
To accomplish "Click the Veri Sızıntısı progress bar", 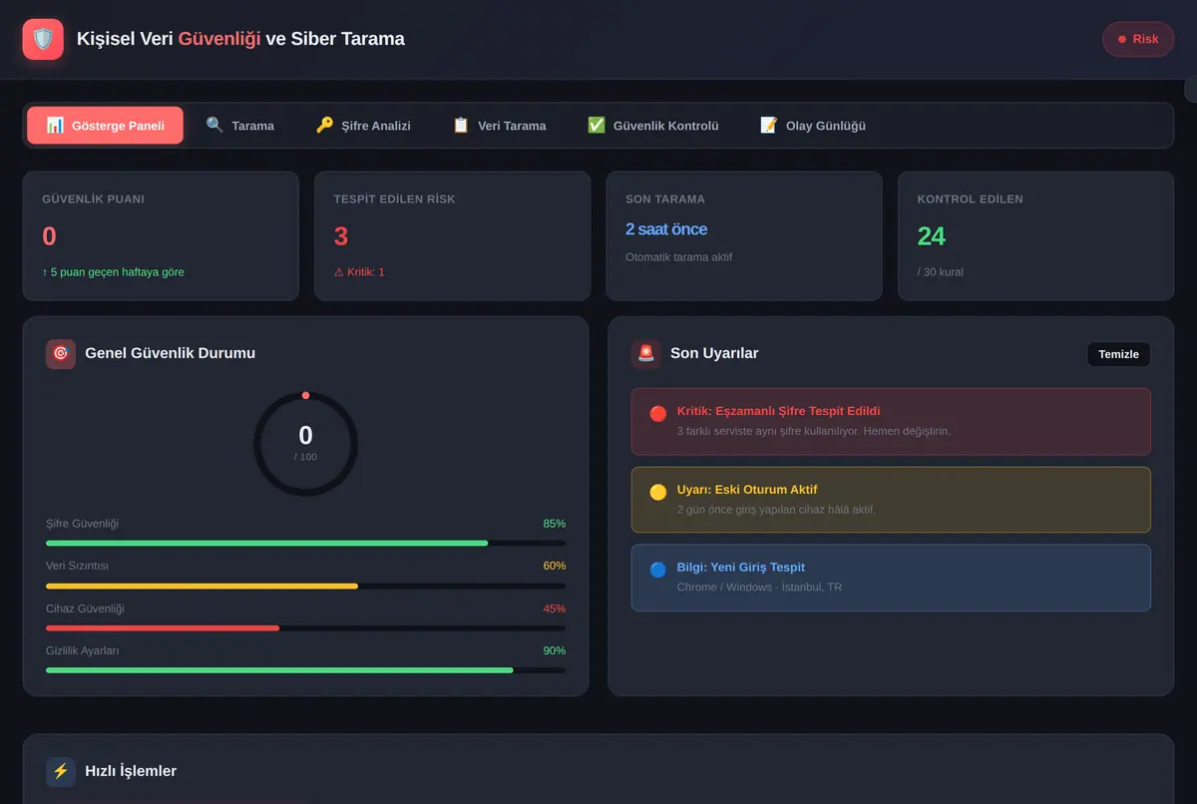I will 306,586.
